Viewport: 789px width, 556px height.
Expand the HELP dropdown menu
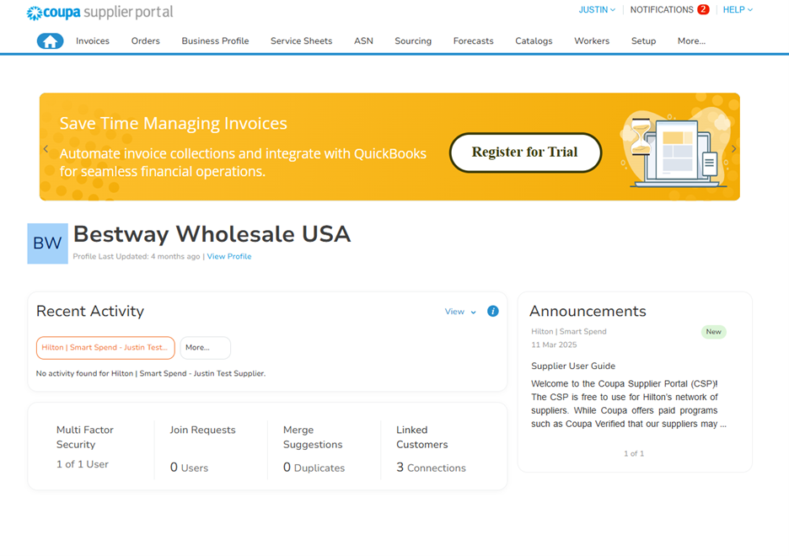point(738,10)
